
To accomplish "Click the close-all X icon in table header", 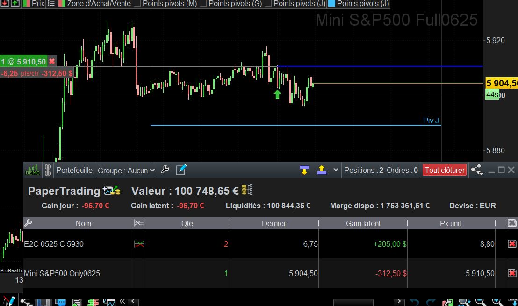I will 512,223.
